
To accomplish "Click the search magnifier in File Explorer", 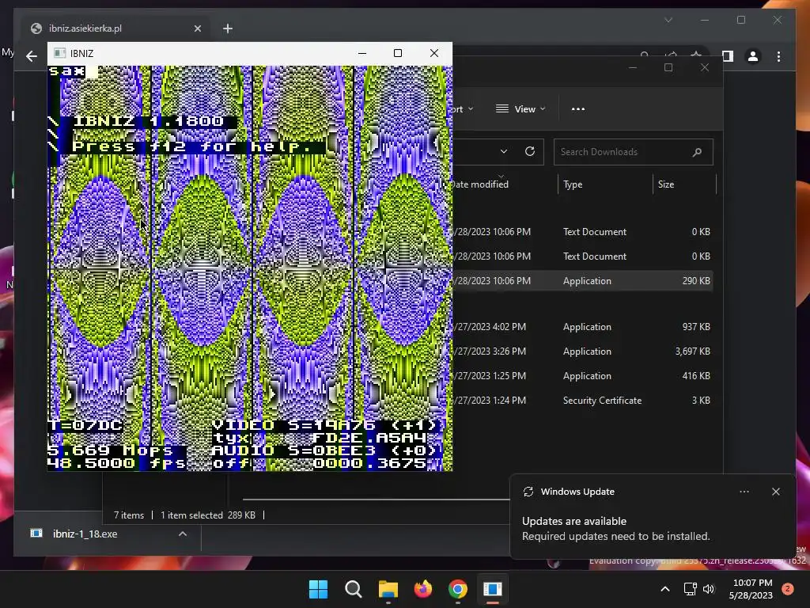I will 697,152.
